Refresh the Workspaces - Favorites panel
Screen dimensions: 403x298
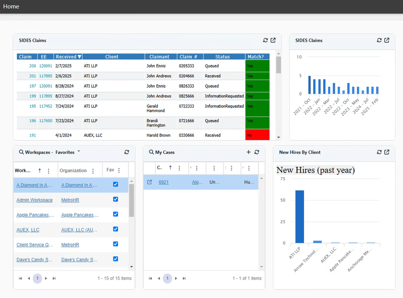pos(127,152)
